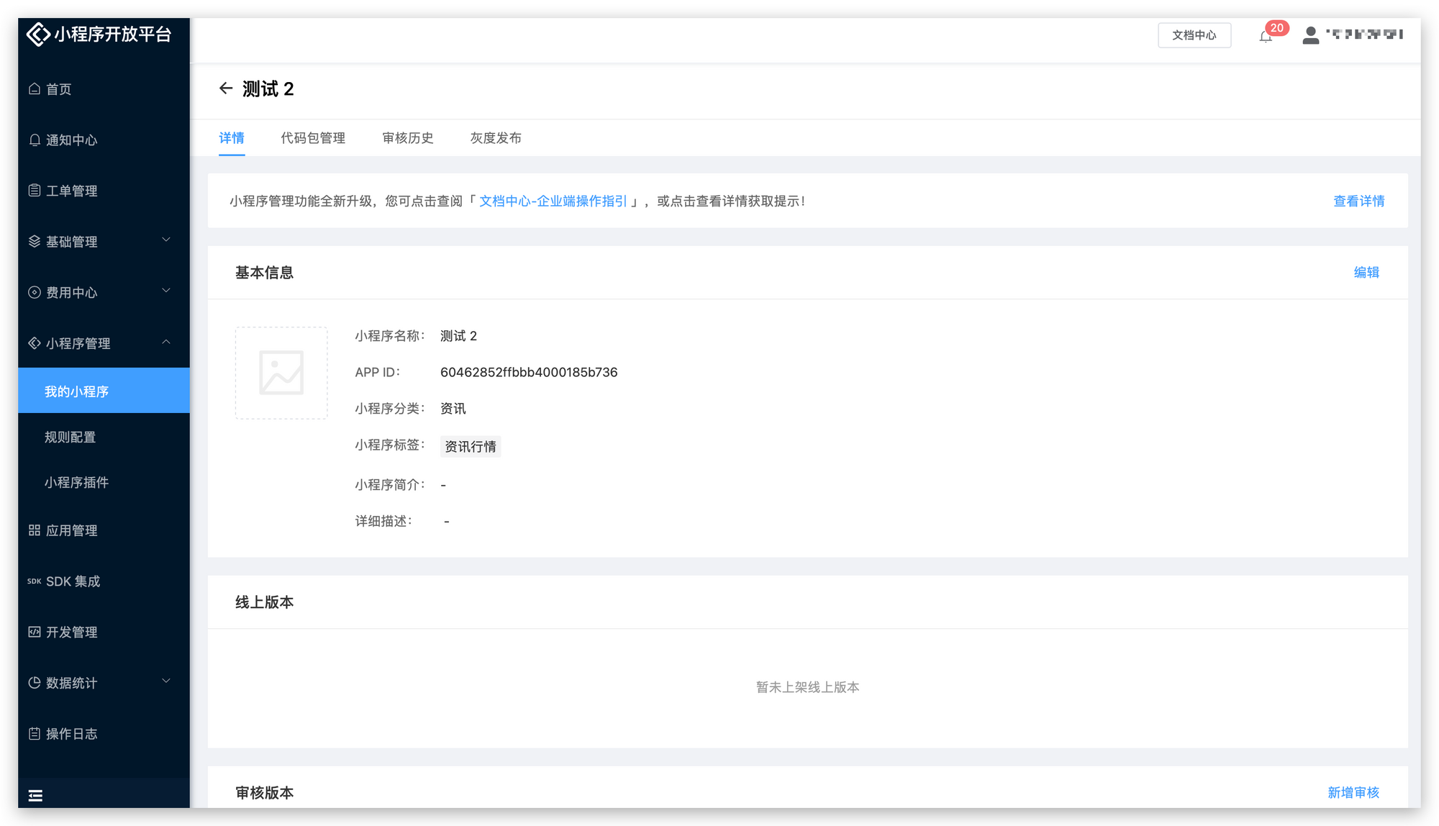Switch to the 审核历史 tab
The image size is (1439, 826).
[408, 138]
